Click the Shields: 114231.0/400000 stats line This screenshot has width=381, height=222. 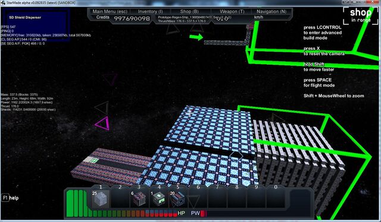coord(28,110)
